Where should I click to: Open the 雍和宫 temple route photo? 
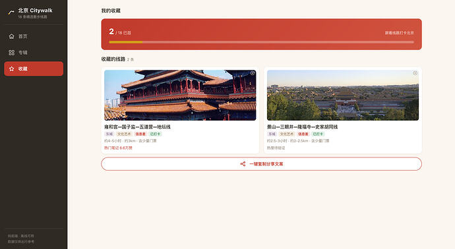tap(180, 95)
